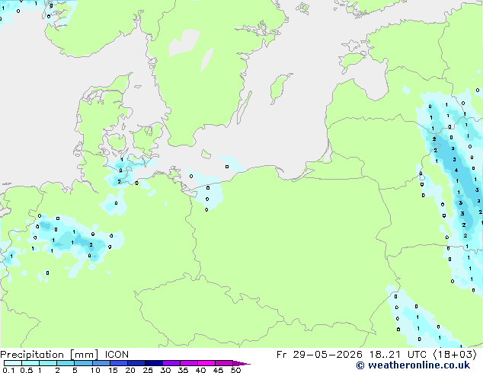
Task: Click the legend label '10'
Action: (95, 370)
